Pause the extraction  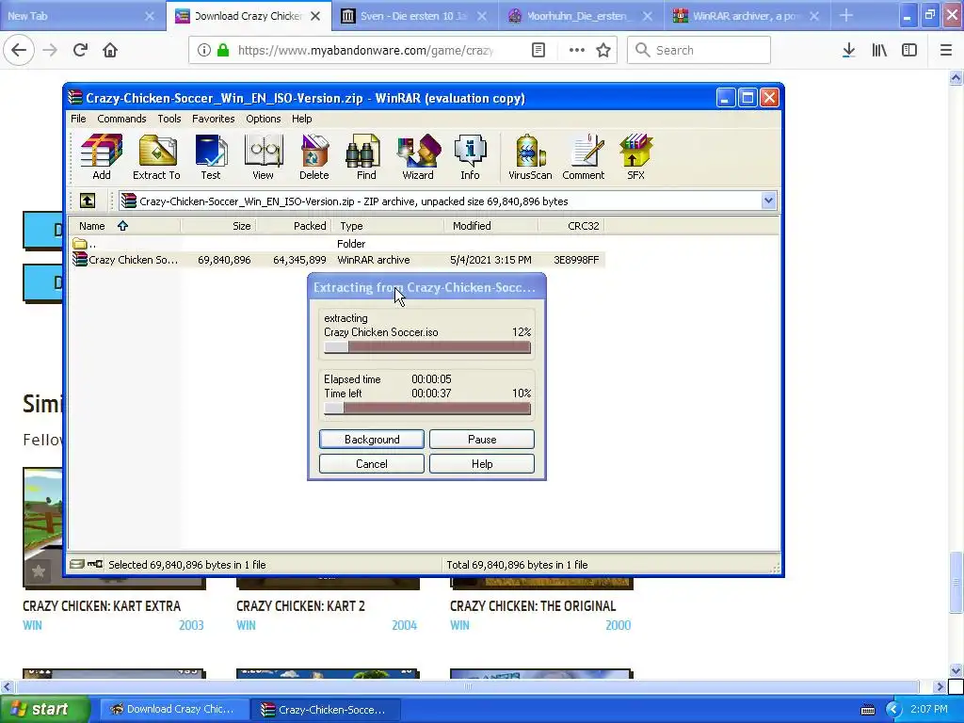482,439
